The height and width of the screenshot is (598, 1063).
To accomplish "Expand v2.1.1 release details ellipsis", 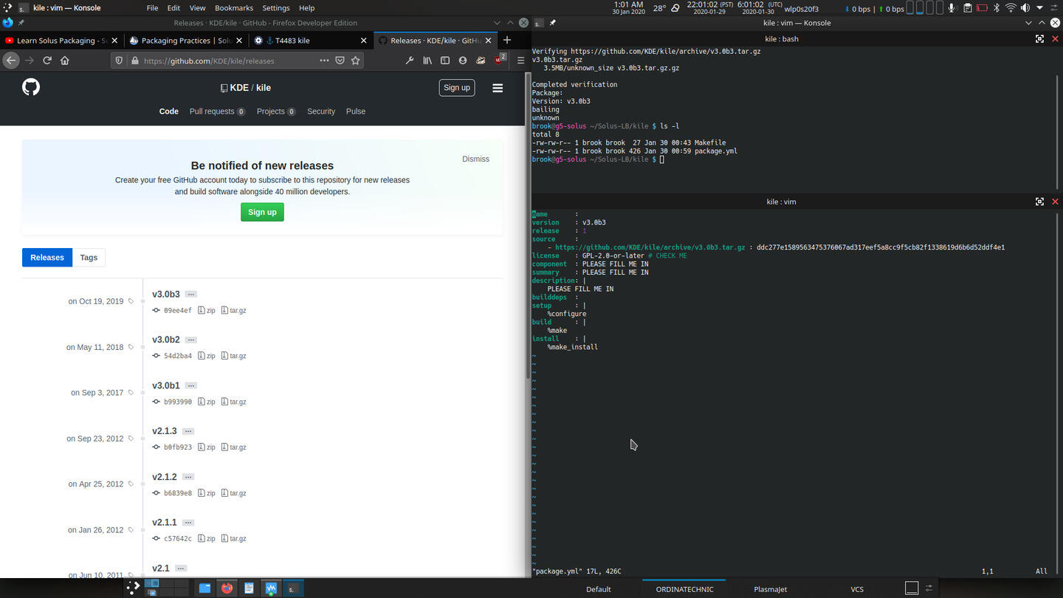I will coord(188,523).
